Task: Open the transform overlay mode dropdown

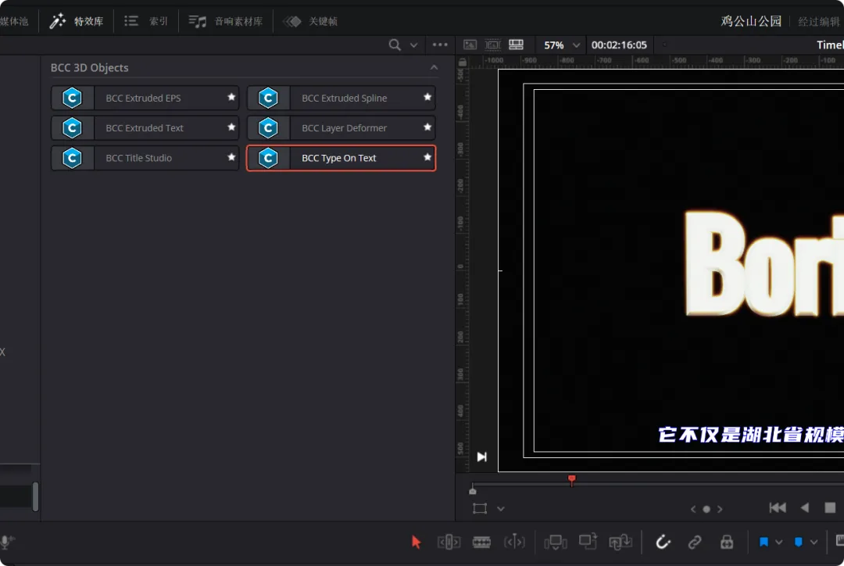Action: pos(501,508)
